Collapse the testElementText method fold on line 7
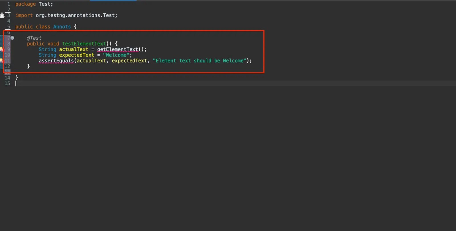The width and height of the screenshot is (456, 231). [x=12, y=38]
